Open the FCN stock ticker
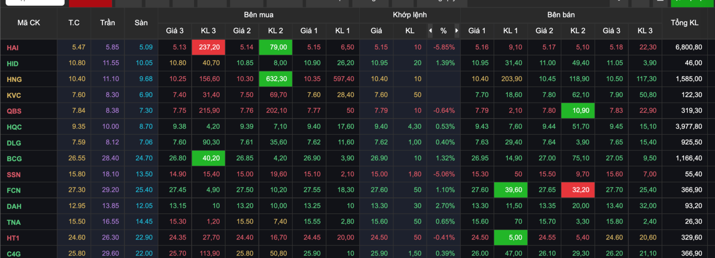The height and width of the screenshot is (258, 715). pos(13,191)
